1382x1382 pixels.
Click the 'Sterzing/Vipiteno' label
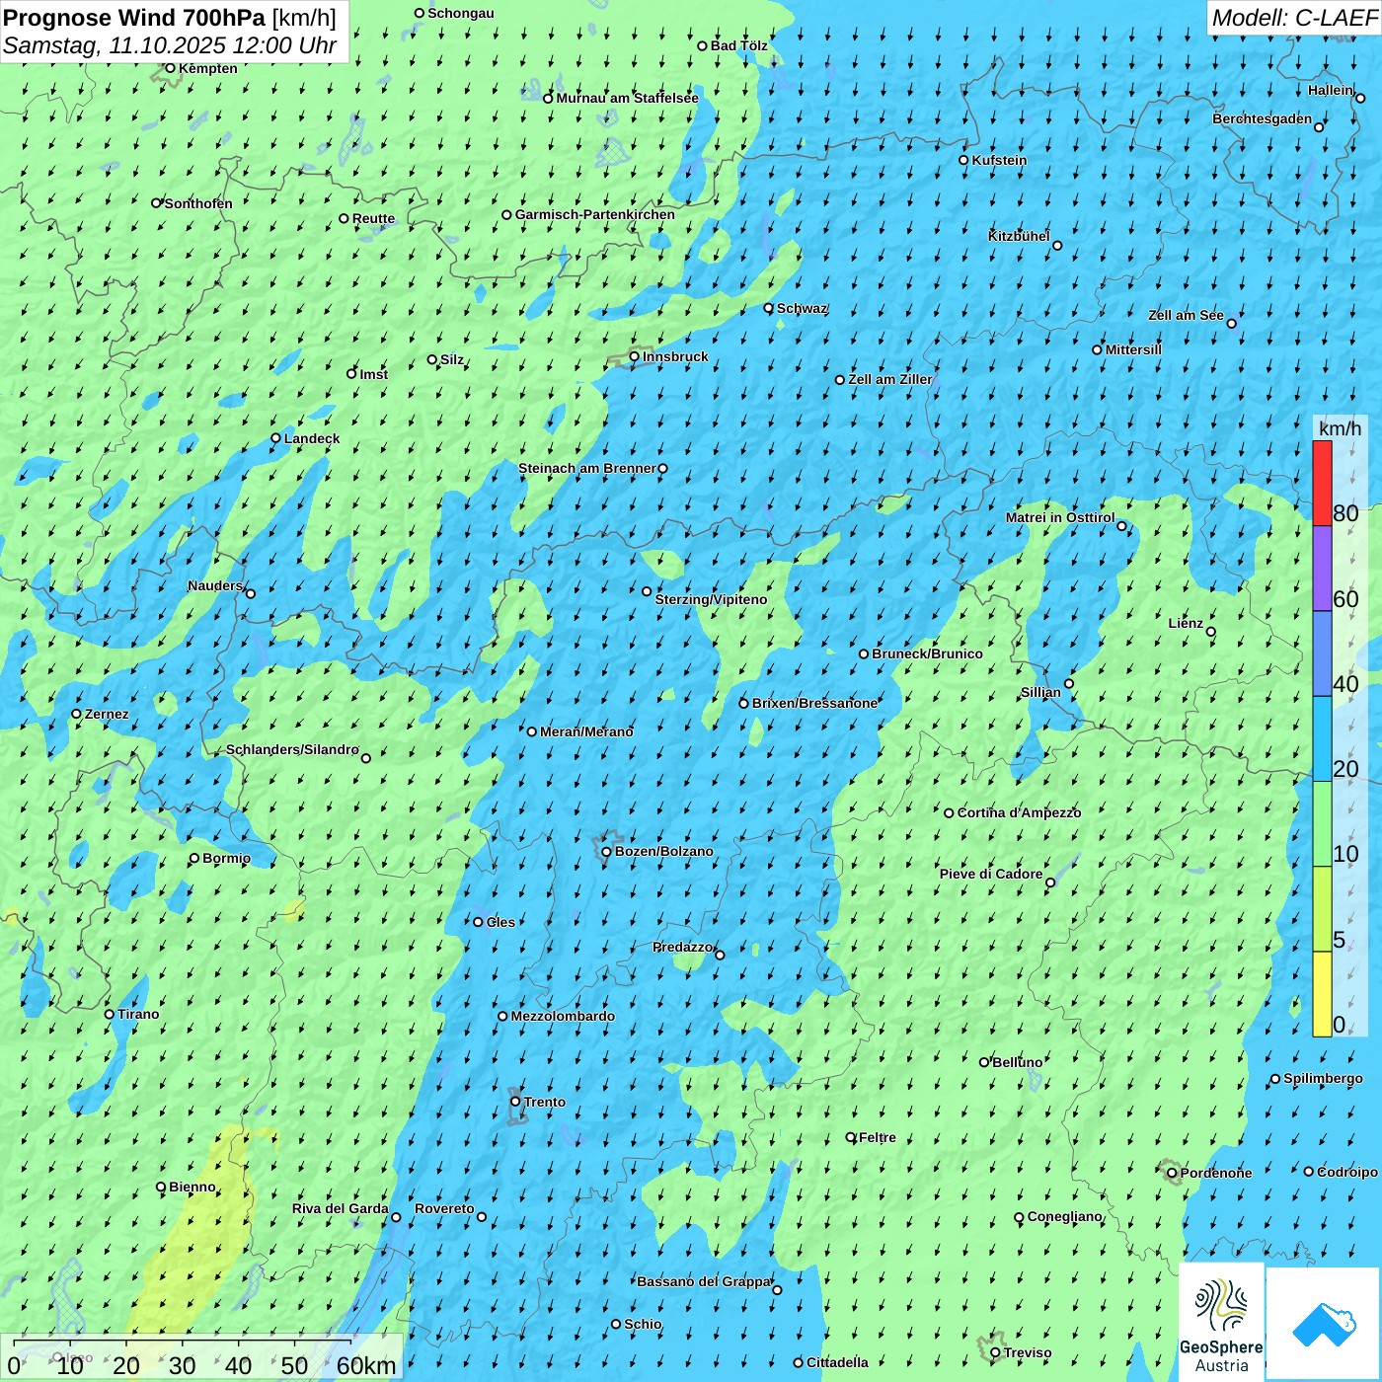[711, 599]
